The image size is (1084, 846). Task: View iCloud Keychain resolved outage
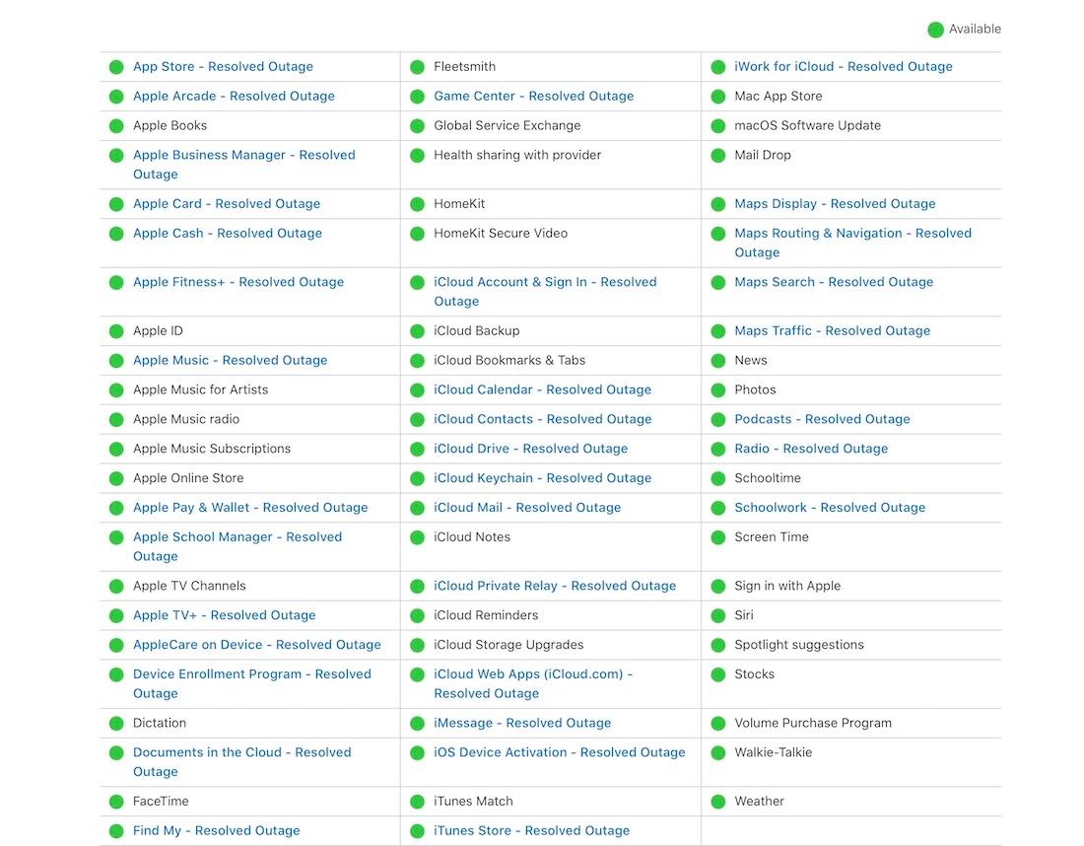pyautogui.click(x=542, y=478)
